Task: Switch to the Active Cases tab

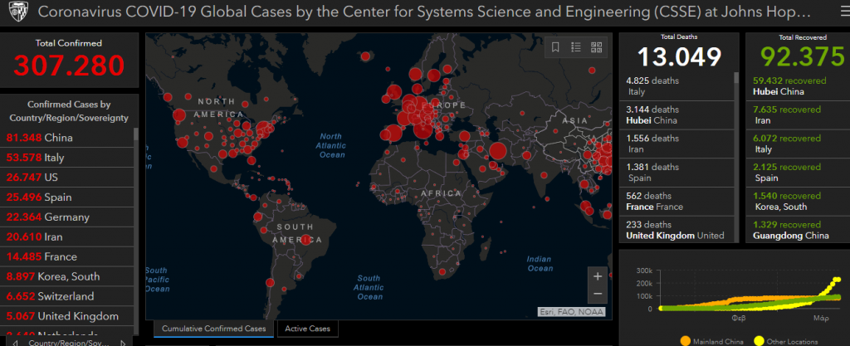Action: (307, 329)
